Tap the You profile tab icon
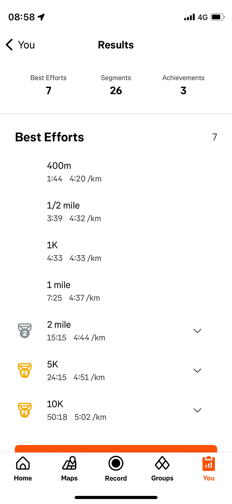 [208, 464]
